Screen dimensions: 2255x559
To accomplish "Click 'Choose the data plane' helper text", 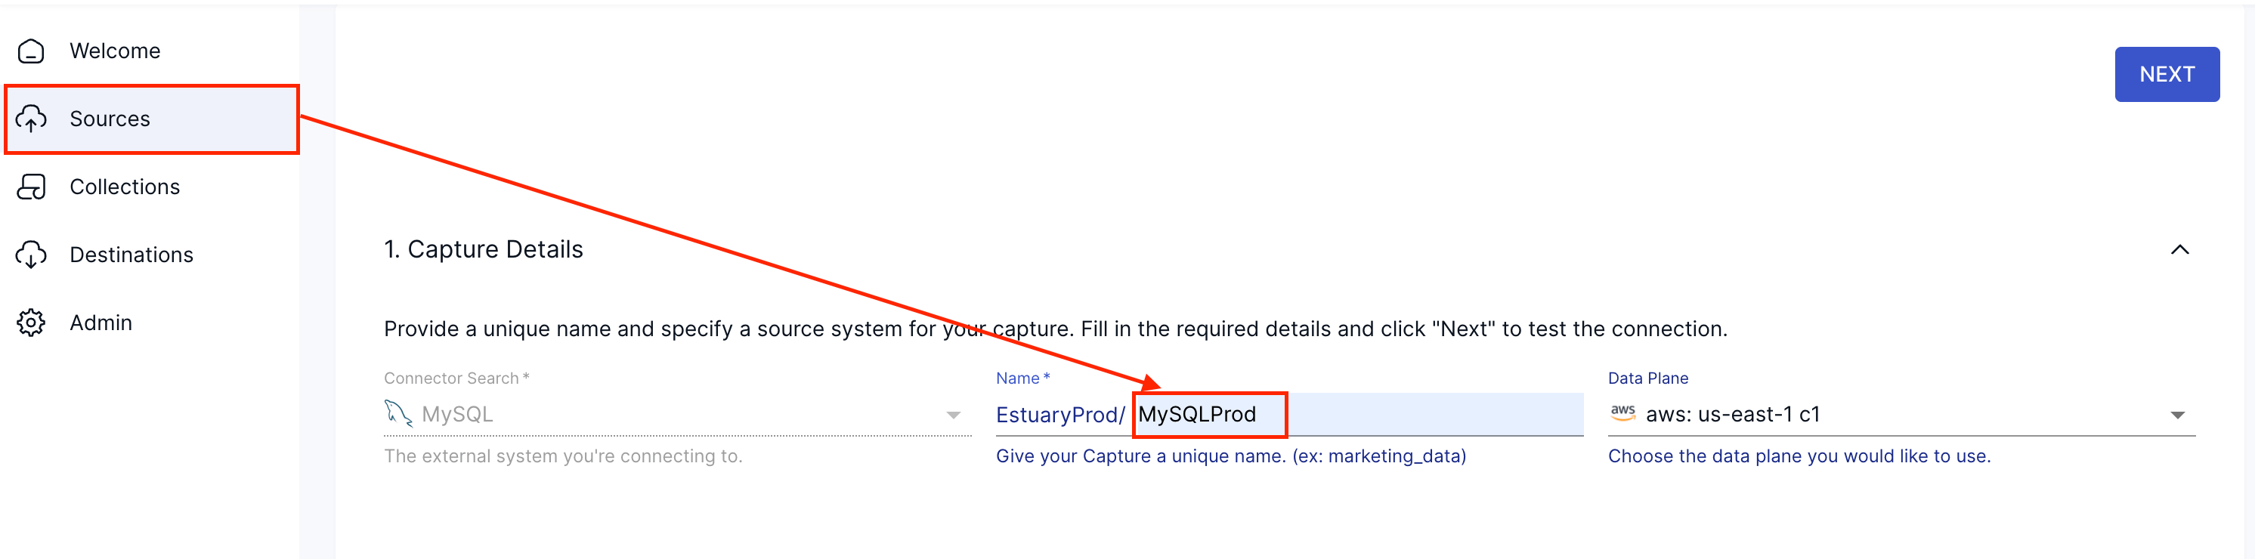I will [x=1799, y=456].
